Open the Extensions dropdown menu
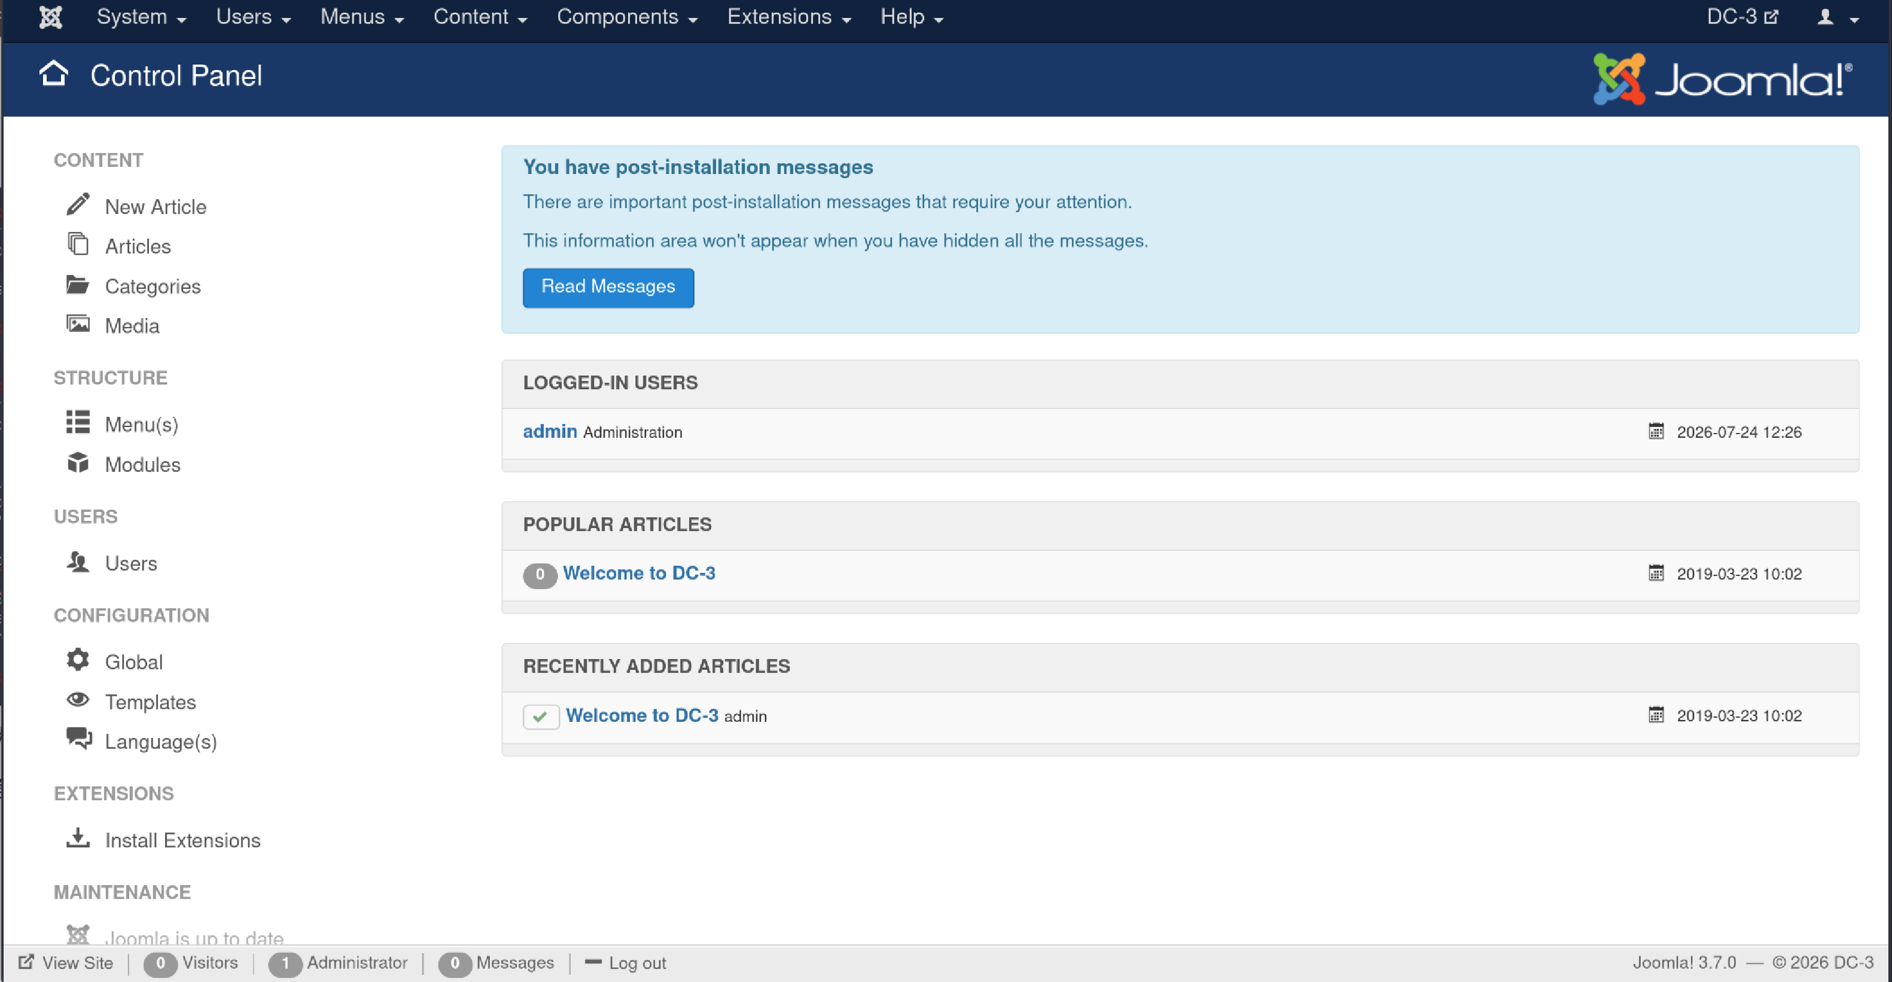This screenshot has height=982, width=1892. 789,17
